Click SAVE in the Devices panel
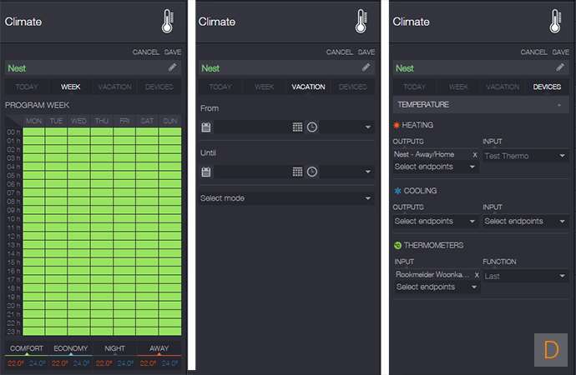The image size is (576, 375). [561, 52]
